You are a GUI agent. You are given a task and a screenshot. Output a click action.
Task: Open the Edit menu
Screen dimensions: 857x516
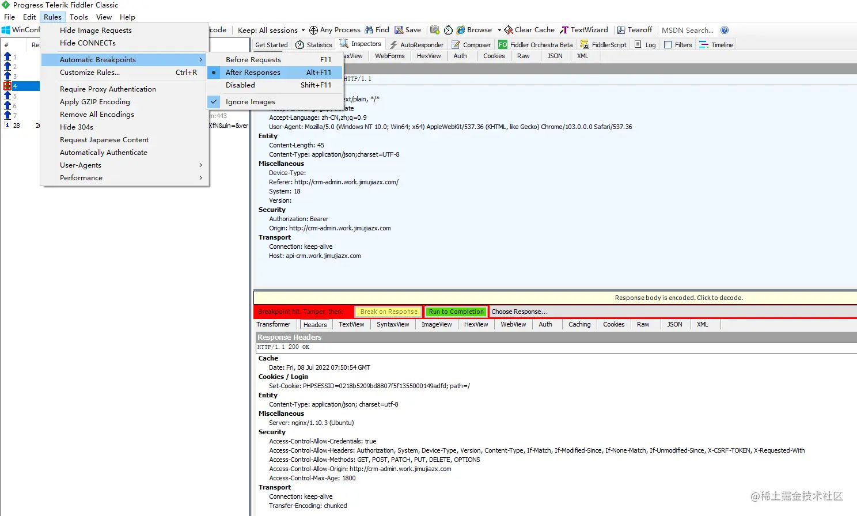(x=29, y=17)
